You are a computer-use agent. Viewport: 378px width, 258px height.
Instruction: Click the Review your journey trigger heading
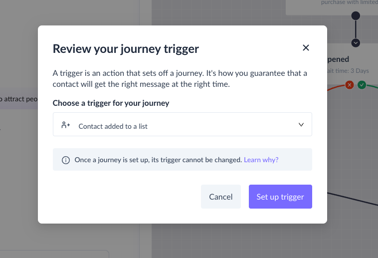point(126,49)
